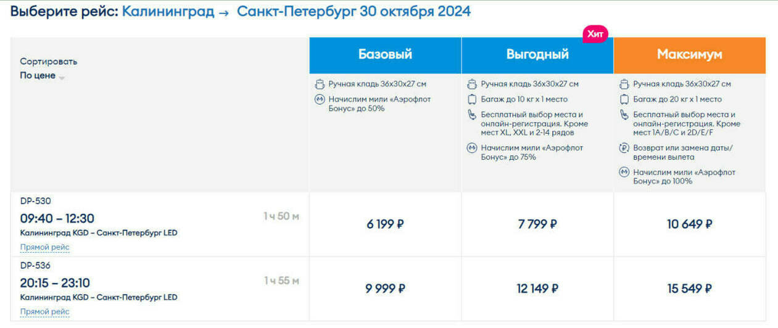778x328 pixels.
Task: Select the Максимум tariff header
Action: 690,55
